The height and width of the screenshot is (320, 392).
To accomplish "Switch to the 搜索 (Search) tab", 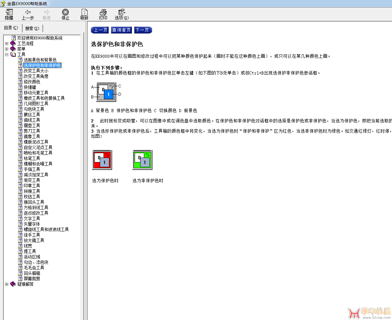I will (x=32, y=28).
